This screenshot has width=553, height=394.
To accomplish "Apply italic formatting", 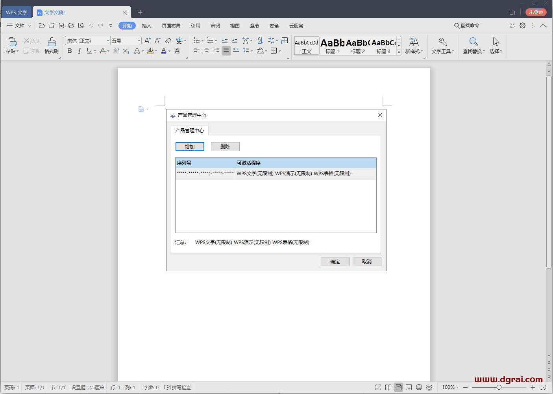I will 79,51.
